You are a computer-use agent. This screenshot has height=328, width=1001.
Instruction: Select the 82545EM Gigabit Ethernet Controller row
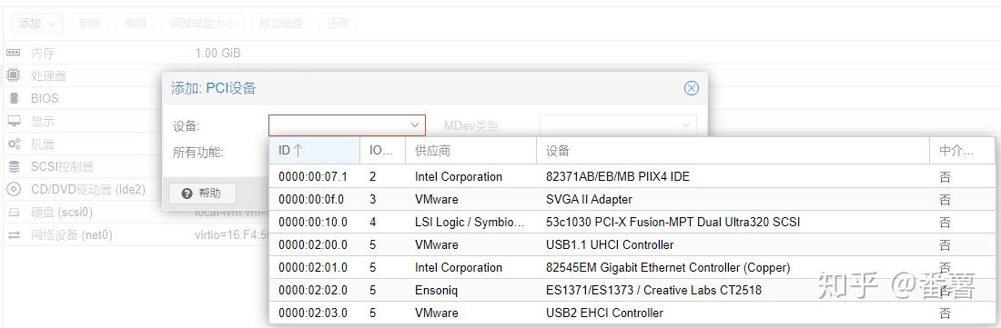632,267
